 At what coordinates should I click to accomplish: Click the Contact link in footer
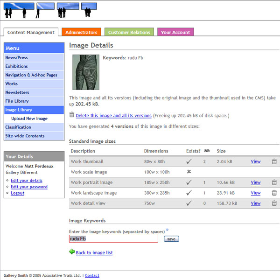pyautogui.click(x=92, y=275)
